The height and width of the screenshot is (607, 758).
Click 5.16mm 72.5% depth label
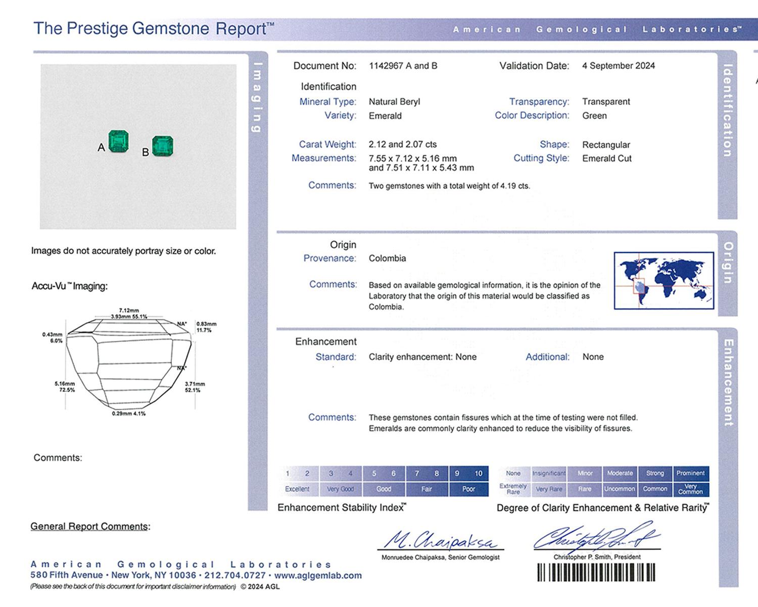[65, 387]
